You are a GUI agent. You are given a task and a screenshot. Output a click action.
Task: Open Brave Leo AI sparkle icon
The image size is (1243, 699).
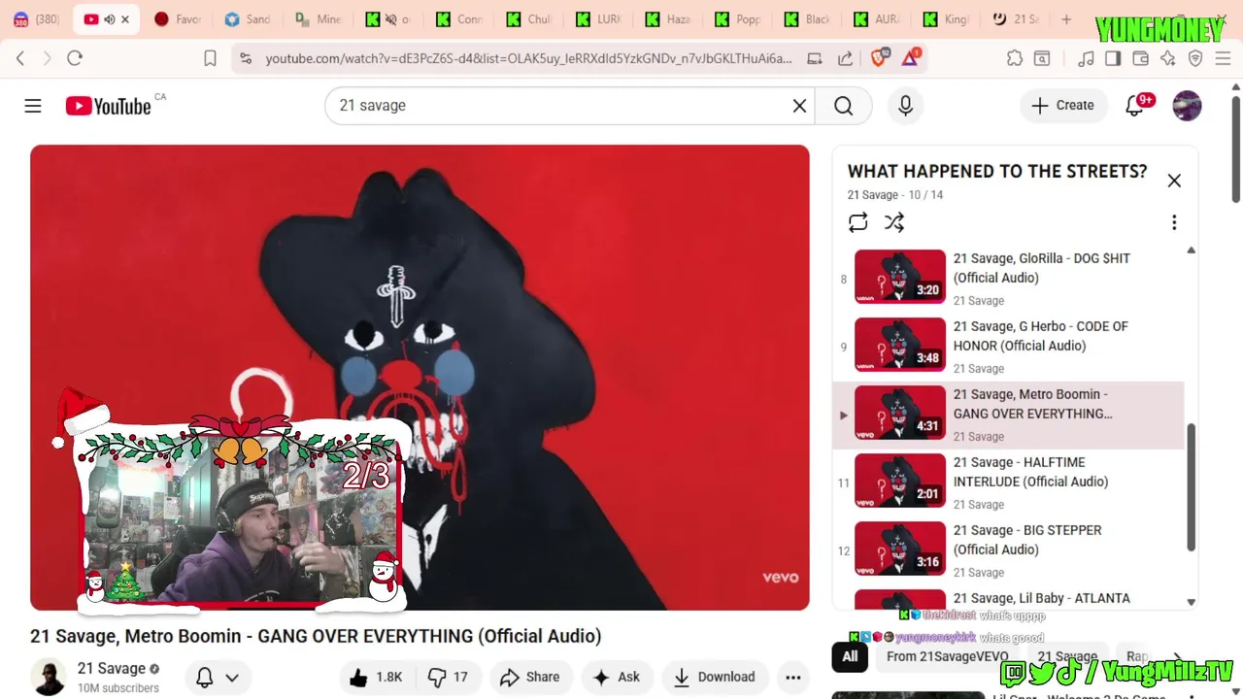[x=1167, y=58]
